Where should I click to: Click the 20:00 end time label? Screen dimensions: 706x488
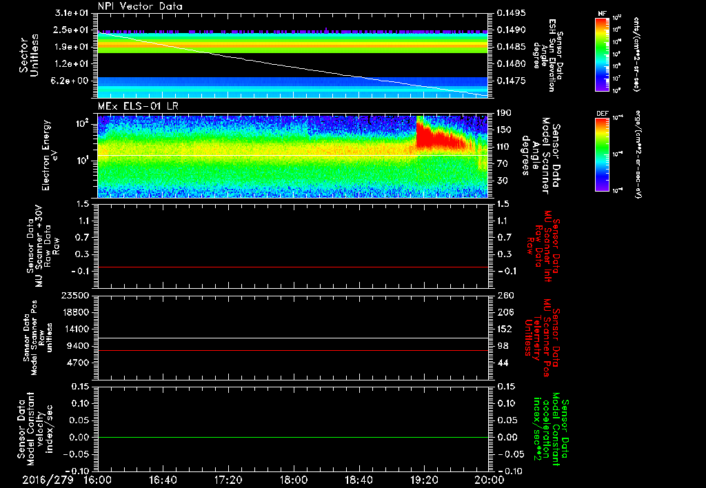(488, 479)
